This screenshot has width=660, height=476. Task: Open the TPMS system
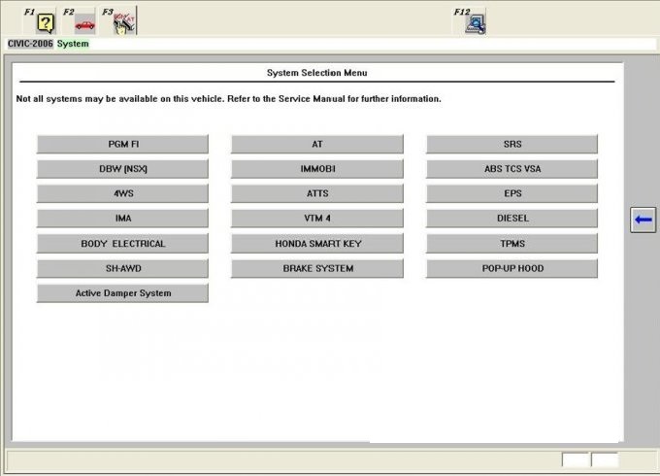[511, 244]
